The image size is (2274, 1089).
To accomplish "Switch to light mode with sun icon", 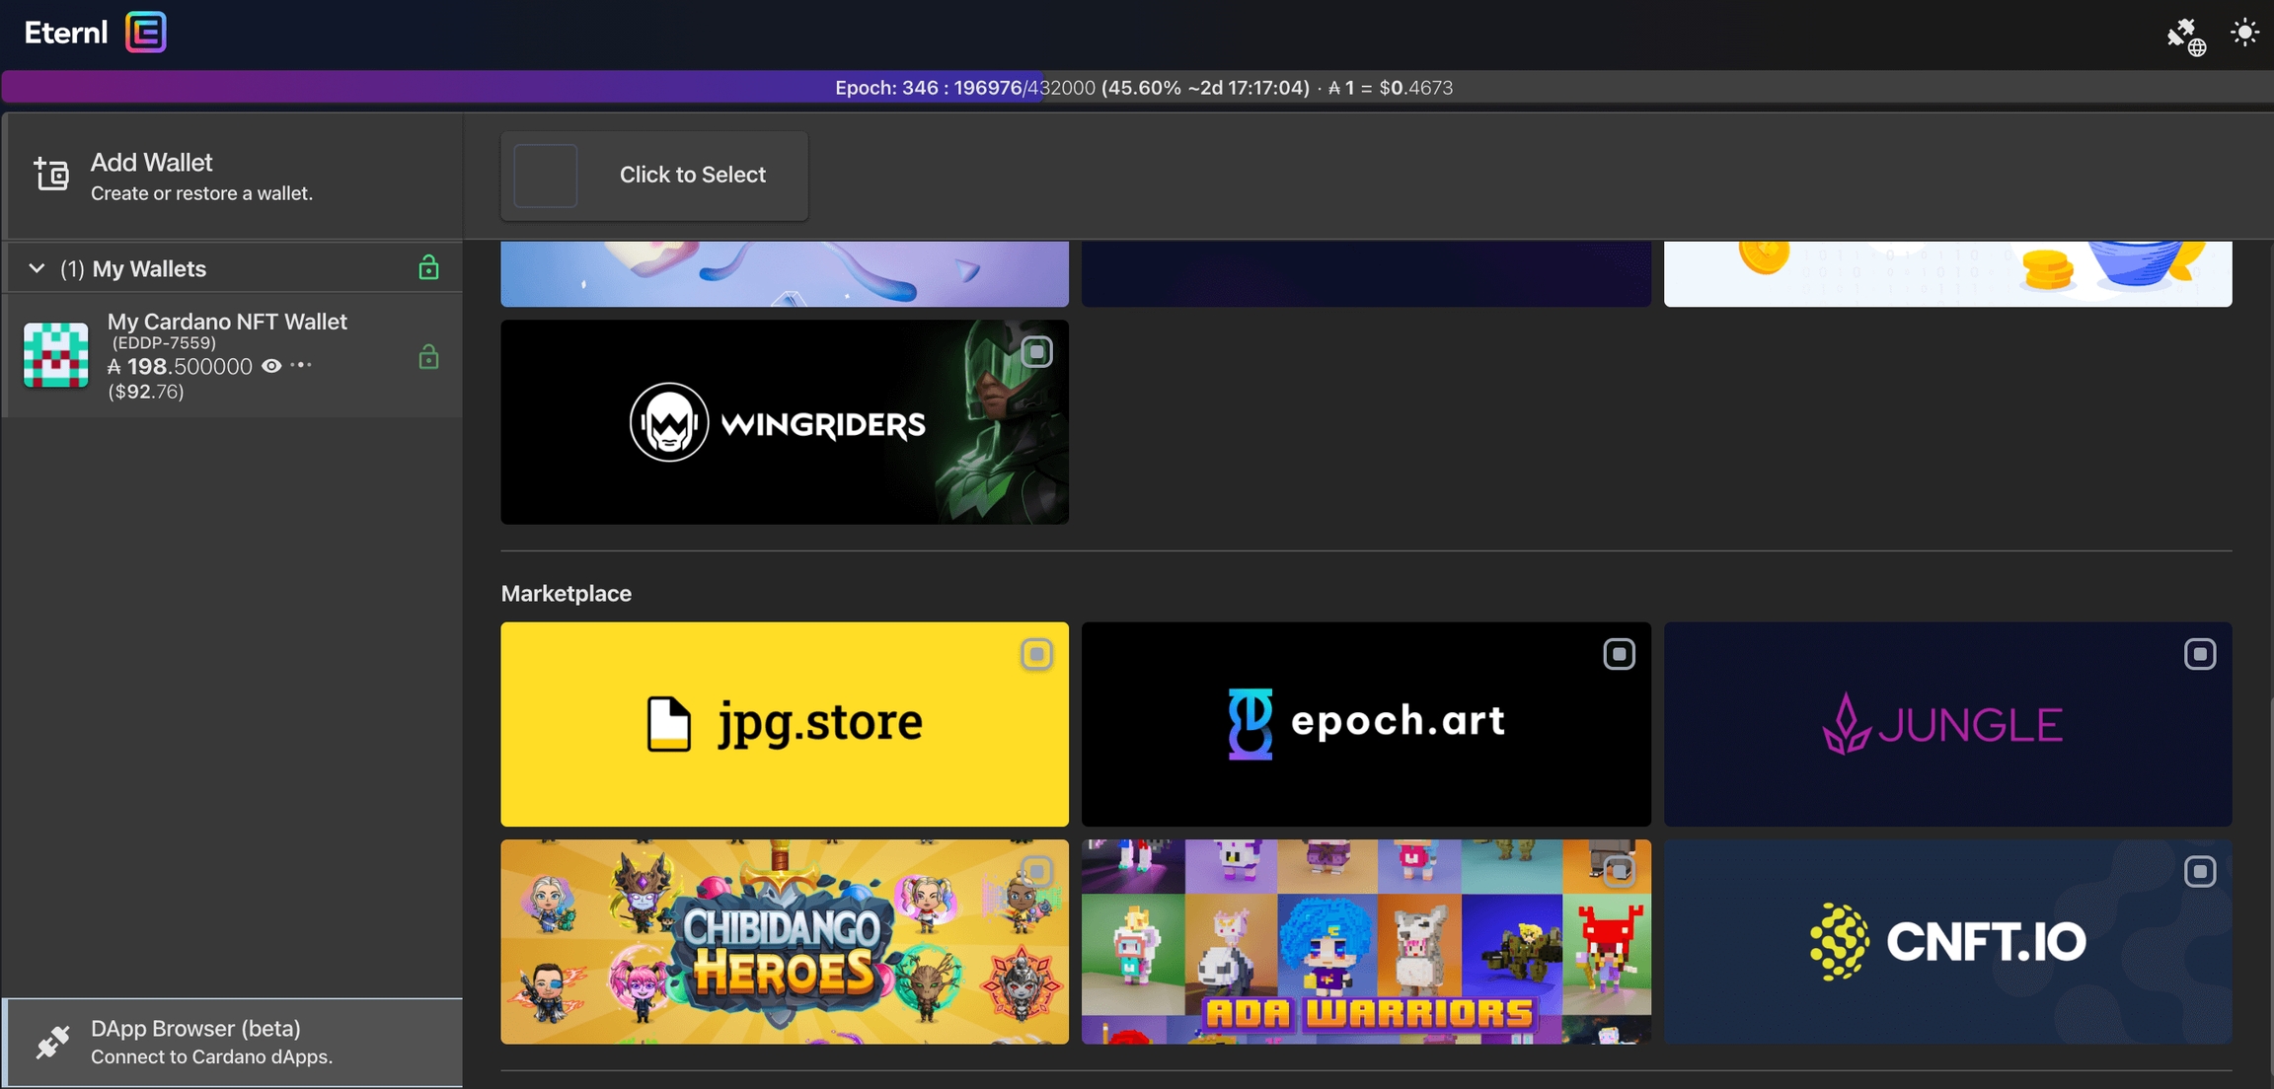I will (x=2244, y=34).
